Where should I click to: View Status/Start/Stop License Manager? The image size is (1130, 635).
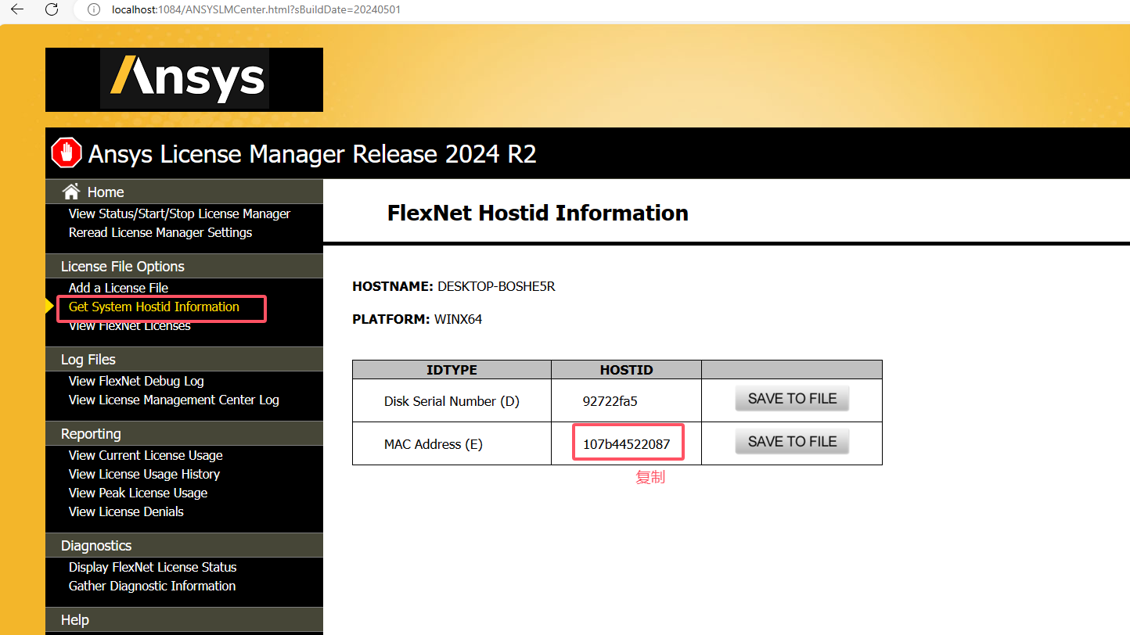[179, 213]
